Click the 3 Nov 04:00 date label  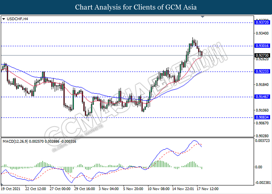click(x=109, y=189)
